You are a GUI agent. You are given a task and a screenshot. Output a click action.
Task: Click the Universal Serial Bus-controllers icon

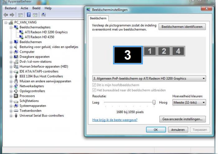coord(16,115)
